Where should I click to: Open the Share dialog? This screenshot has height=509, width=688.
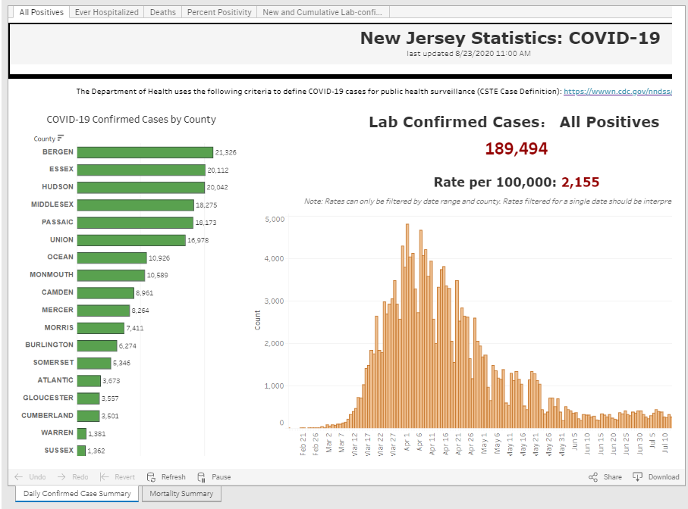[x=605, y=477]
